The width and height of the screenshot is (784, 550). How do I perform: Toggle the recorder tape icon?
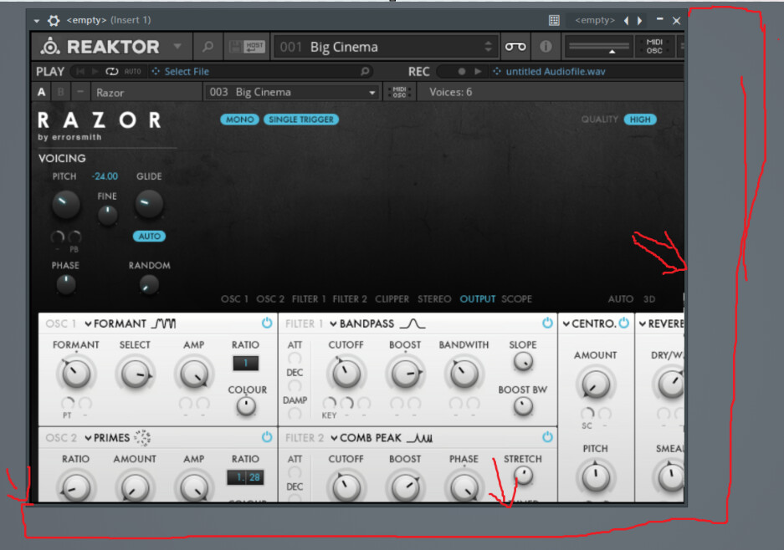click(515, 47)
